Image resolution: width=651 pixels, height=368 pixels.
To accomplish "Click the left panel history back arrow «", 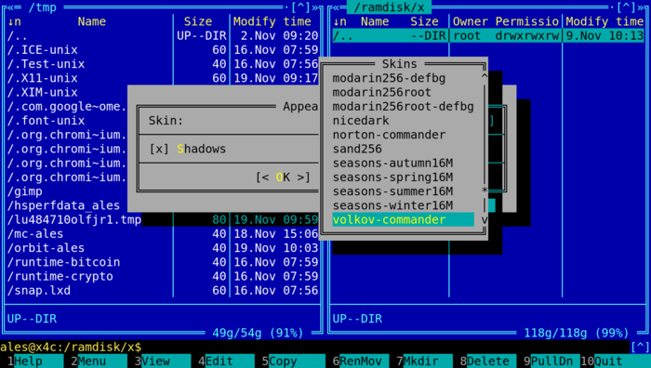I will [10, 7].
